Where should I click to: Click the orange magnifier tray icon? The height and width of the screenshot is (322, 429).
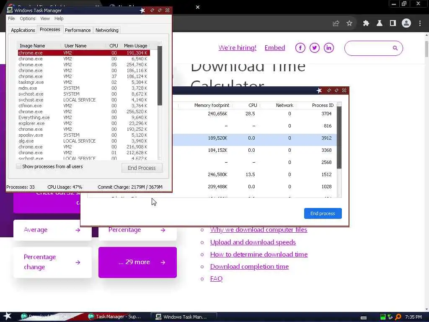pyautogui.click(x=398, y=317)
